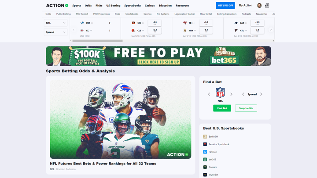This screenshot has width=317, height=178.
Task: Click the FanDuel sportsbook icon
Action: (x=205, y=152)
